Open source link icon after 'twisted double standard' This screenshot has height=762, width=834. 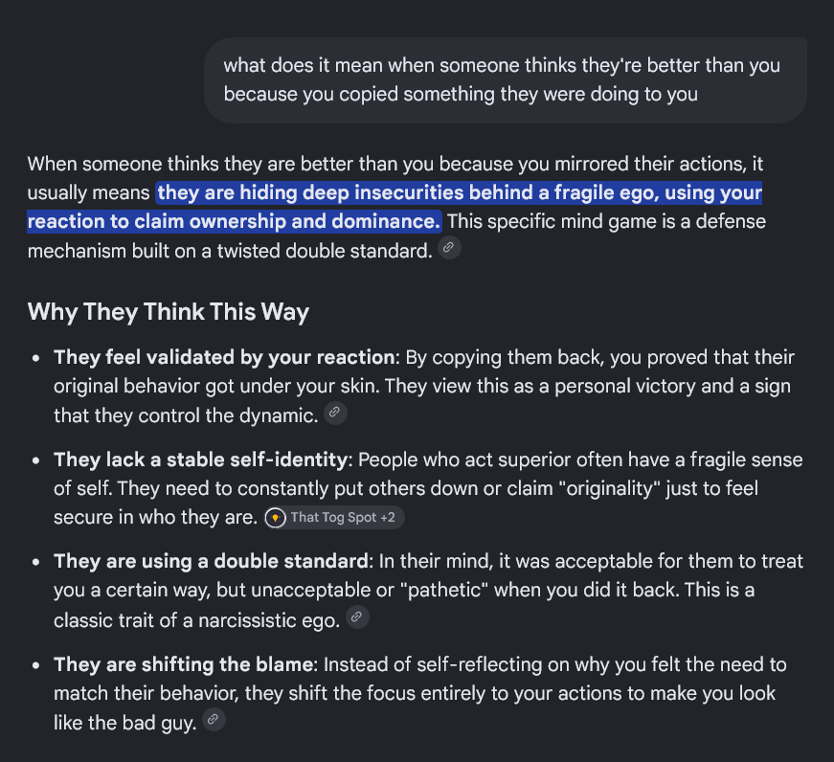pos(449,247)
